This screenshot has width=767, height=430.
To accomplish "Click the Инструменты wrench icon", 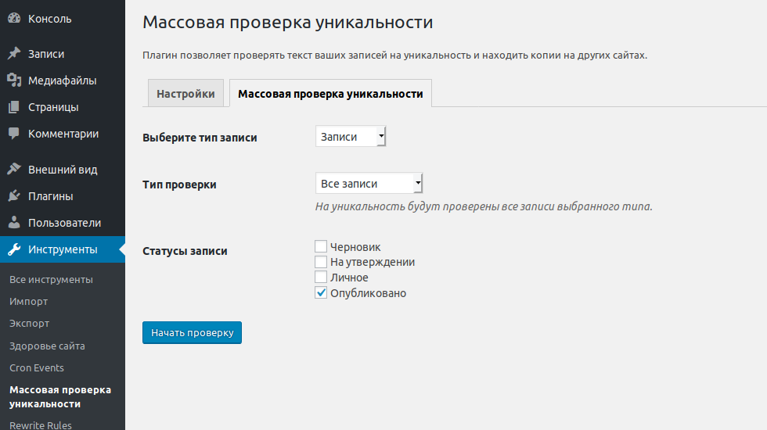I will click(14, 249).
